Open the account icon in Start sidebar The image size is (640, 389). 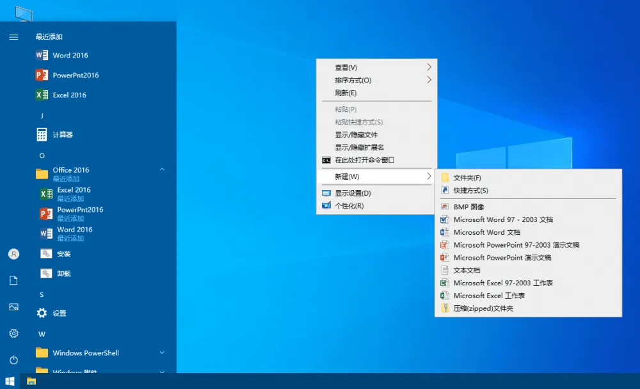[13, 254]
